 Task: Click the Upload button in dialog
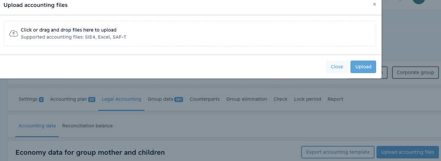(x=363, y=67)
